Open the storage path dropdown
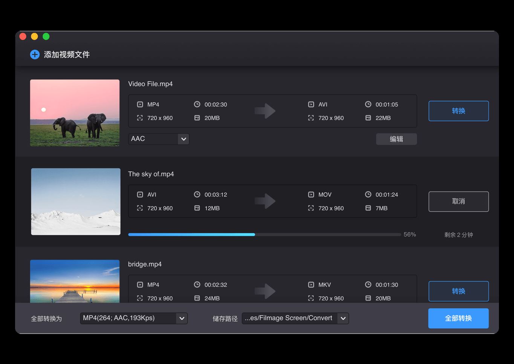Screen dimensions: 514x364 tap(295, 318)
